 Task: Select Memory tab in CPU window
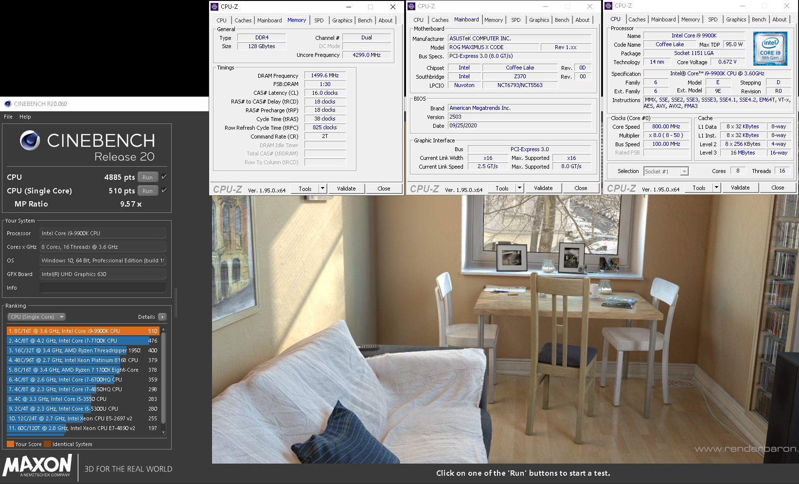(691, 19)
